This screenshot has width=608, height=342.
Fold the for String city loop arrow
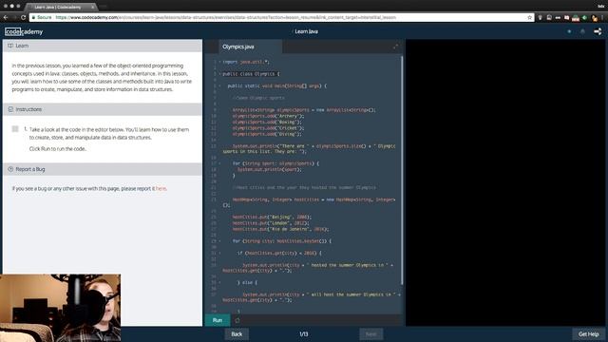[x=219, y=240]
